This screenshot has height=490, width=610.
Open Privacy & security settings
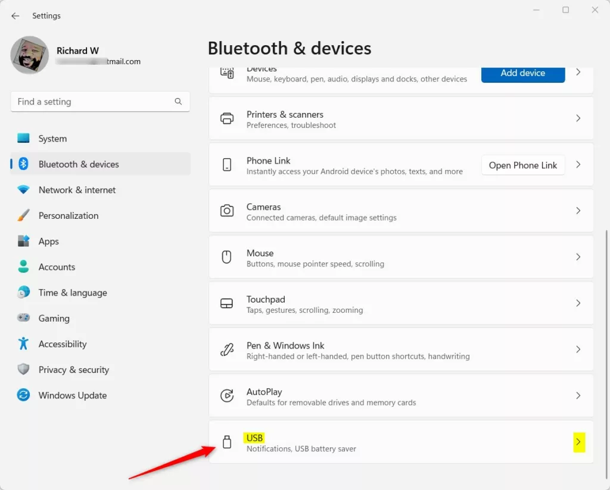(x=100, y=369)
